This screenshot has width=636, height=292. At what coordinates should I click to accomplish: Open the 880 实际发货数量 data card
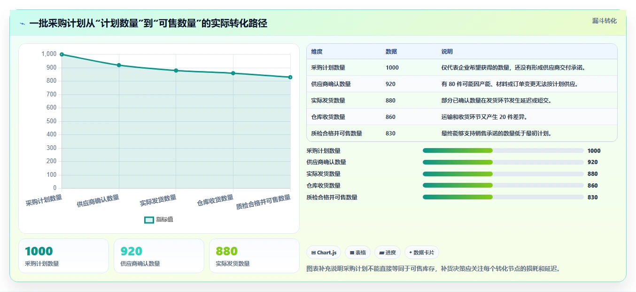(254, 256)
